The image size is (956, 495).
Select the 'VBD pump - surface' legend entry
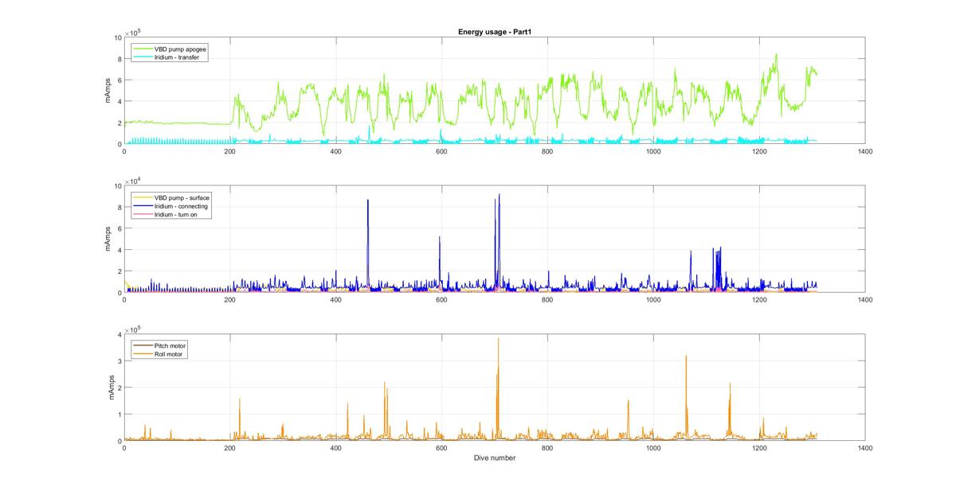pyautogui.click(x=182, y=197)
